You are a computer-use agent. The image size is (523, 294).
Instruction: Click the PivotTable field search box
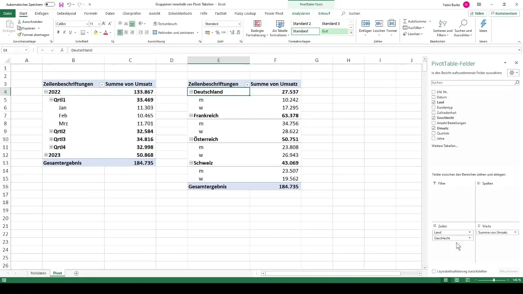476,82
